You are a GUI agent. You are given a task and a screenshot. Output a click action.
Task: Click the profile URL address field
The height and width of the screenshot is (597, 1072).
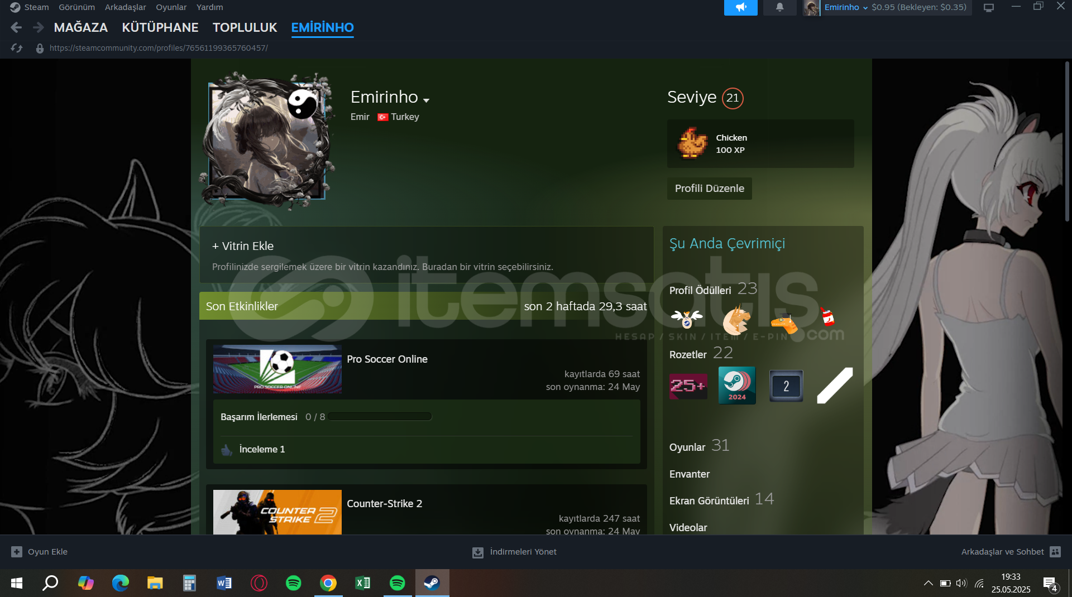(159, 49)
